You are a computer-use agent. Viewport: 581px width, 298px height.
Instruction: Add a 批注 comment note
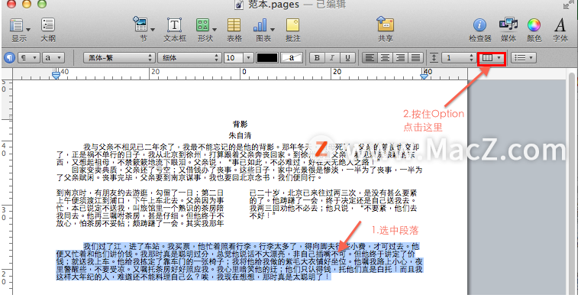292,25
